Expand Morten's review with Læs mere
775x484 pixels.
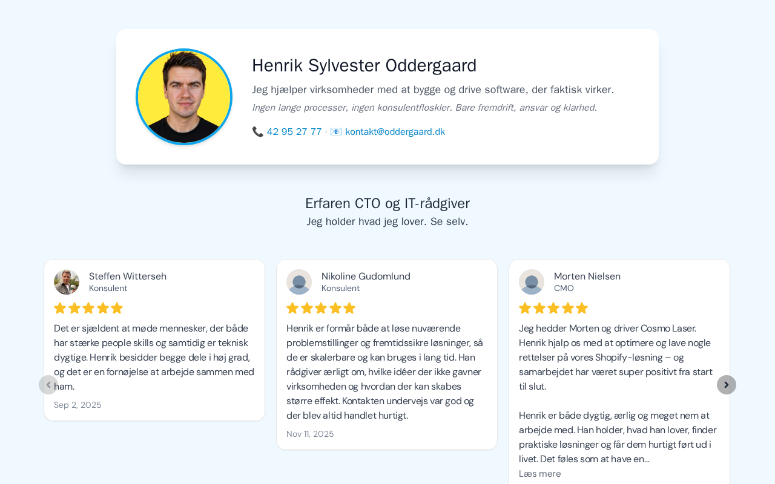pos(539,474)
